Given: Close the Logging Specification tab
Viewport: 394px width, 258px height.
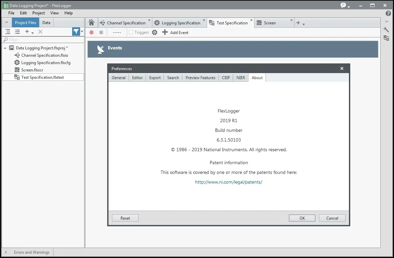Looking at the screenshot, I should point(204,20).
